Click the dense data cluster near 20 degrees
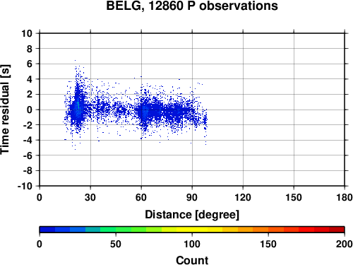Viewport: 353px width, 265px height. click(x=77, y=107)
